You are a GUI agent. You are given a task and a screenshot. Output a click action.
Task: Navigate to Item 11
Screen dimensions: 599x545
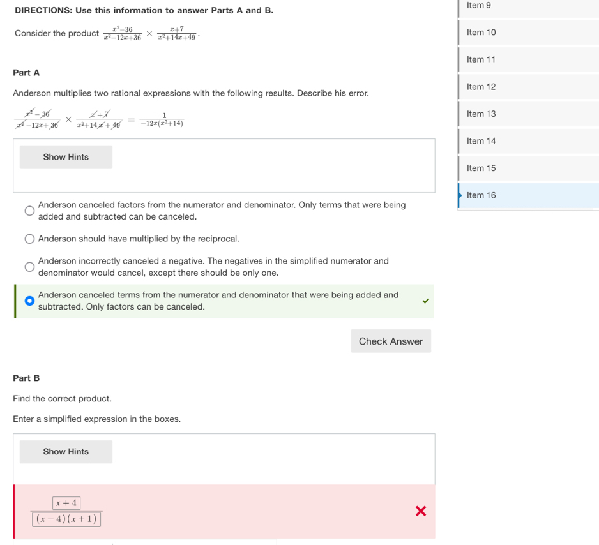pyautogui.click(x=481, y=59)
